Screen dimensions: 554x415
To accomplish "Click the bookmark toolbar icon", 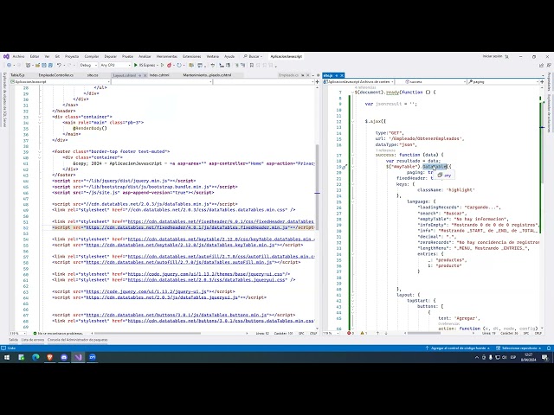I will 252,66.
